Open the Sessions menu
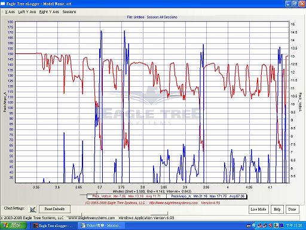The height and width of the screenshot is (230, 306). pos(69,12)
